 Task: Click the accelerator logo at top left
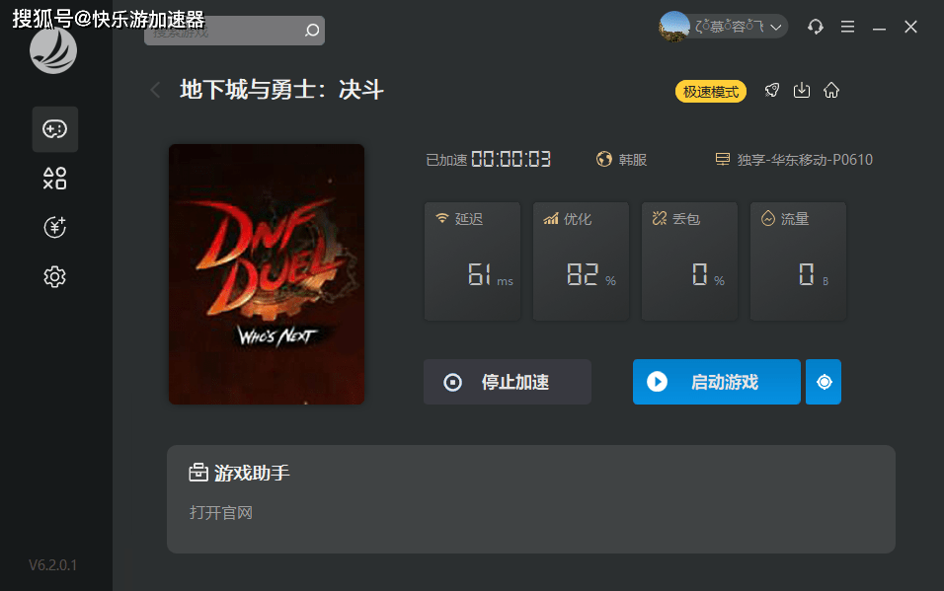tap(53, 50)
